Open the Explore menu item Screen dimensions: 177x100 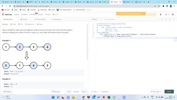17,14
